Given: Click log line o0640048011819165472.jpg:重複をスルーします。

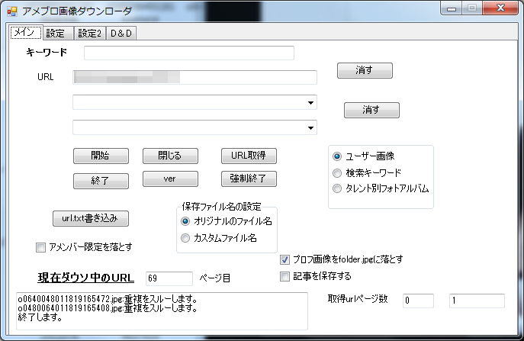Looking at the screenshot, I should click(x=108, y=298).
